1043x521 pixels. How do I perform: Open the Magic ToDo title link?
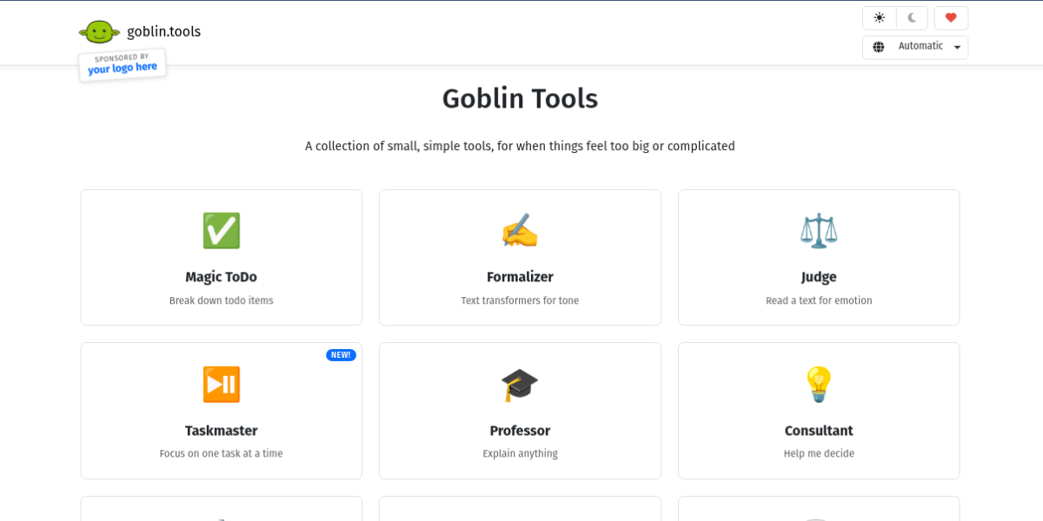click(221, 277)
